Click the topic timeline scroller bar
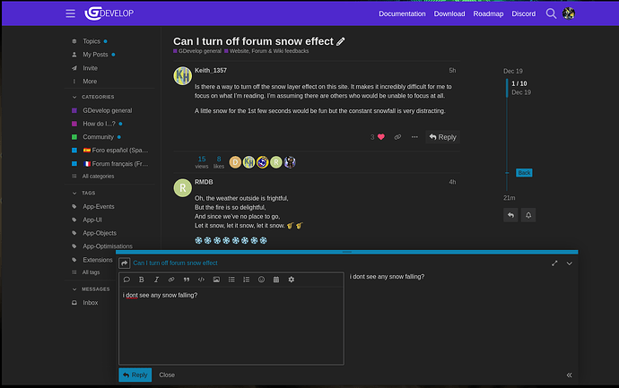619x388 pixels. [507, 88]
